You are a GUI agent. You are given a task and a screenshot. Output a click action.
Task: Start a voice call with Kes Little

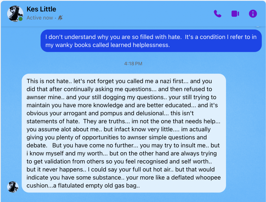pyautogui.click(x=217, y=14)
